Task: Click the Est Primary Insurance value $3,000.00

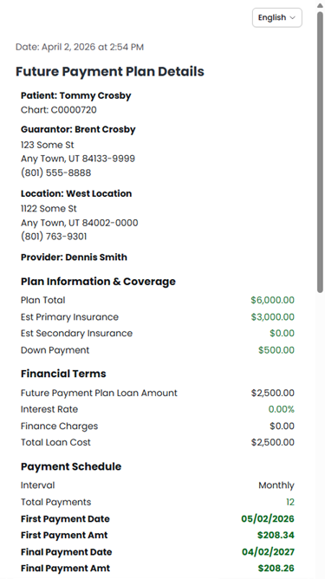Action: coord(272,317)
